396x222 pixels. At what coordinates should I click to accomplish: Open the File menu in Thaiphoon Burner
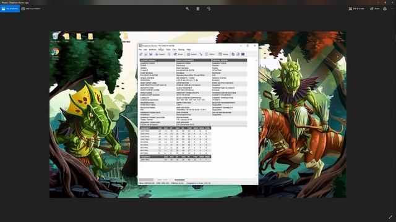click(140, 49)
